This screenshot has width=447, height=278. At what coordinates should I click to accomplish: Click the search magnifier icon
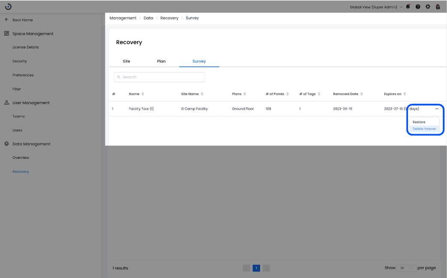(x=119, y=77)
